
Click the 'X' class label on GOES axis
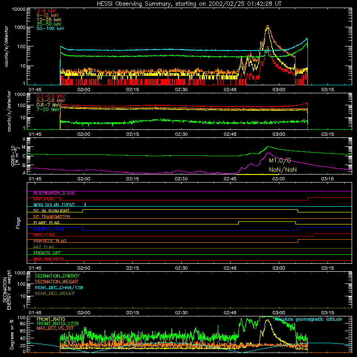24,139
